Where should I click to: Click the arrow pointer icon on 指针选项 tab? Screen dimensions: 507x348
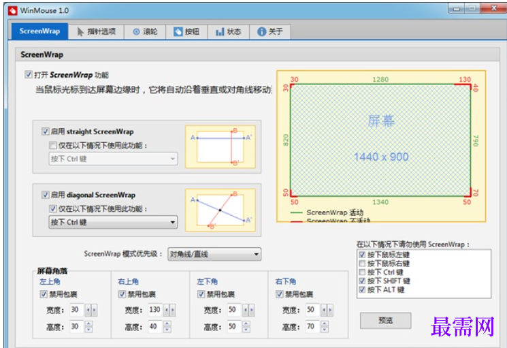click(80, 32)
